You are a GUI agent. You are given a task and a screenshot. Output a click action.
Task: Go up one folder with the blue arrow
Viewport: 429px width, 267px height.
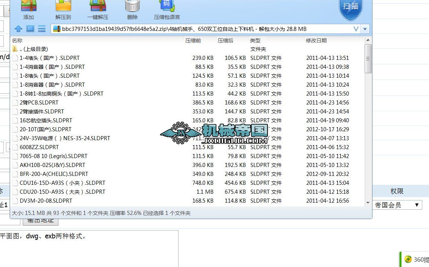tap(18, 29)
